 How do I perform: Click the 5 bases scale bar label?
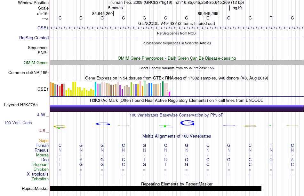[x=115, y=8]
